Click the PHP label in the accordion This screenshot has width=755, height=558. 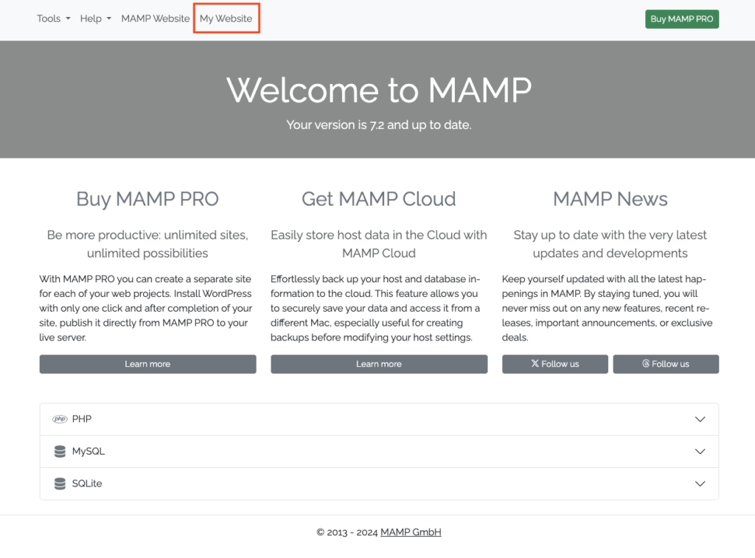tap(82, 419)
